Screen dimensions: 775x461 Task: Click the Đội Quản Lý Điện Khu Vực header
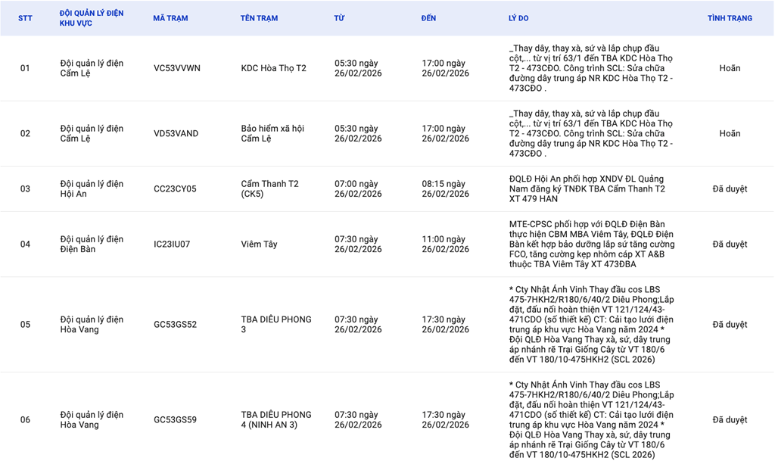click(92, 18)
